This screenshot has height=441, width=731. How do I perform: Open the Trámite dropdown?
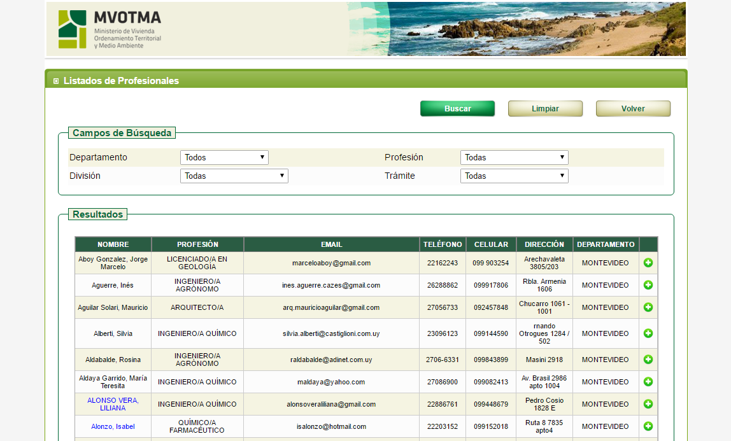[514, 176]
